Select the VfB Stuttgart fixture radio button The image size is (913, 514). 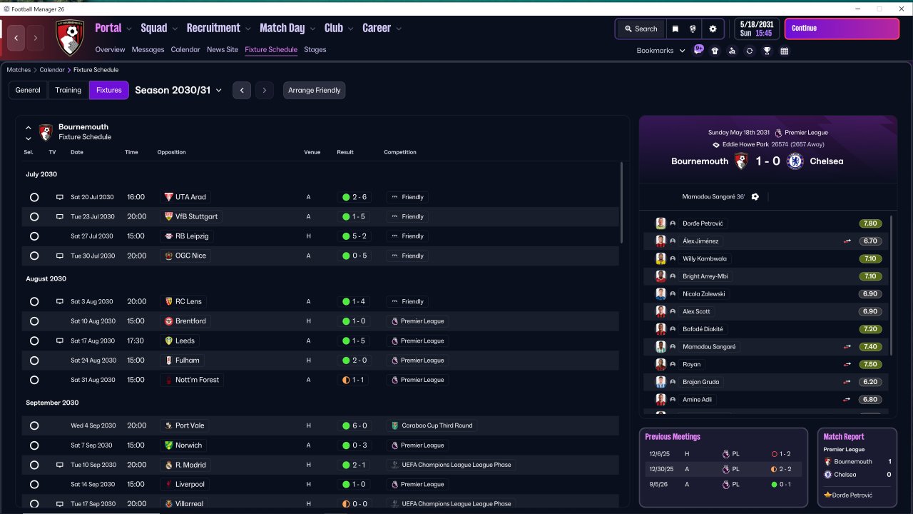pos(34,216)
